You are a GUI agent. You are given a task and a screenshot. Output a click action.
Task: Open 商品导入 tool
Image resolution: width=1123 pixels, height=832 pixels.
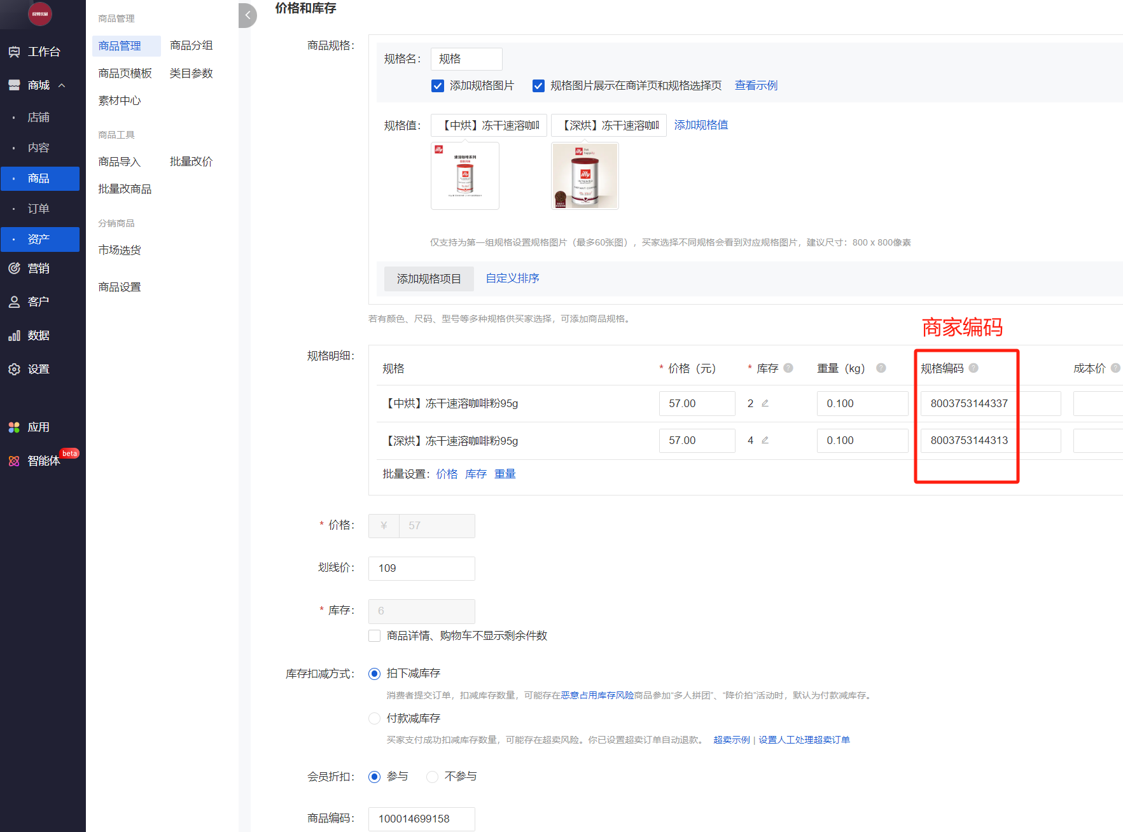(120, 162)
